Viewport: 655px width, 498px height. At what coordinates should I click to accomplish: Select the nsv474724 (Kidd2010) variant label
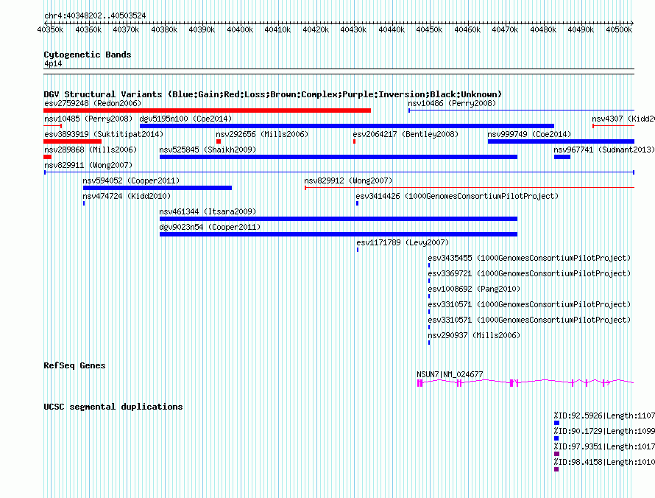click(127, 196)
